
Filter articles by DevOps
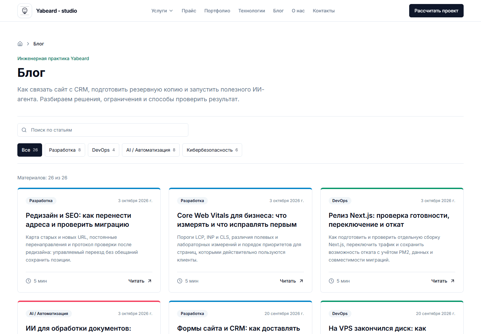point(104,150)
